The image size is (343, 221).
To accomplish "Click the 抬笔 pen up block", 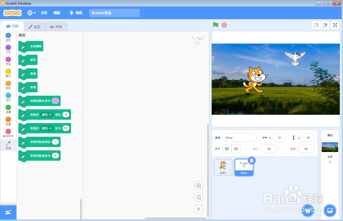I will tap(28, 87).
